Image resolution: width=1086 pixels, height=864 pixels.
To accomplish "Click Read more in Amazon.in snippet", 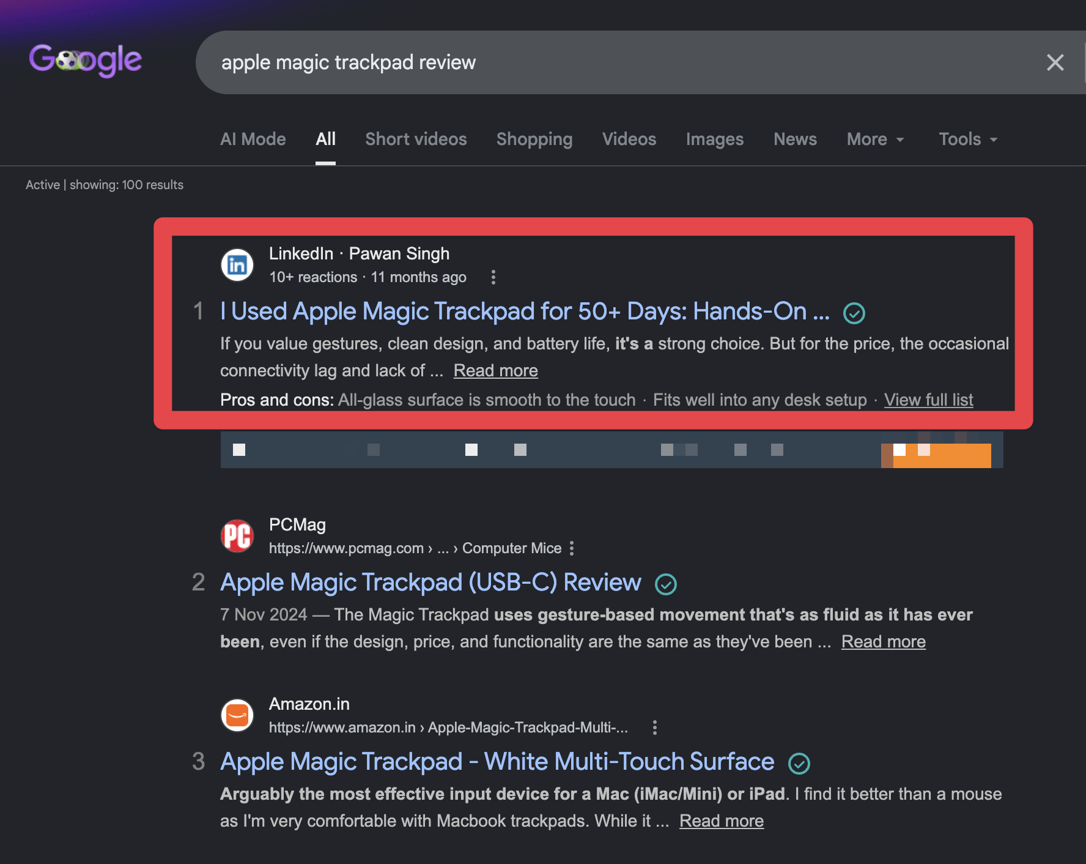I will pos(721,821).
